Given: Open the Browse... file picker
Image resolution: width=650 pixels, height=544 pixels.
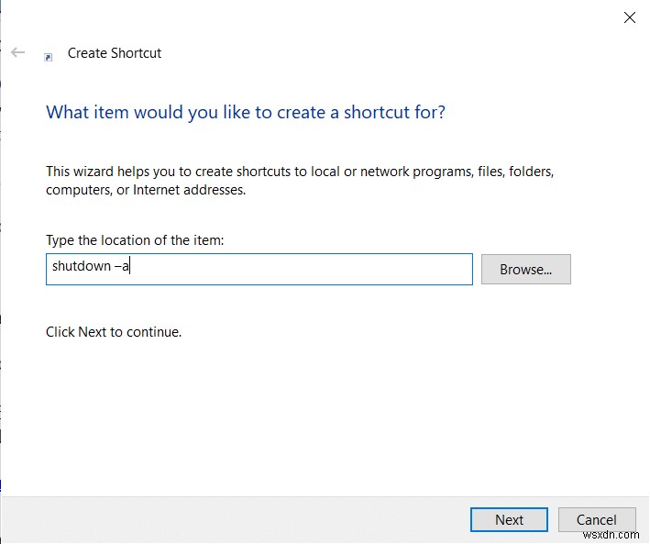Looking at the screenshot, I should (x=525, y=269).
